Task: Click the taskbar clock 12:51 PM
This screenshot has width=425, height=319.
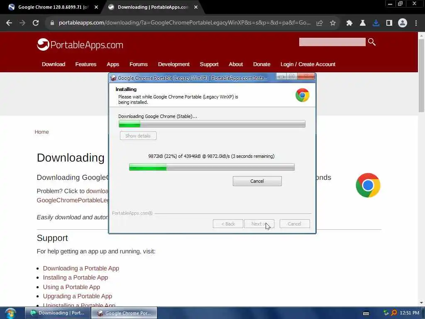Action: [x=409, y=313]
